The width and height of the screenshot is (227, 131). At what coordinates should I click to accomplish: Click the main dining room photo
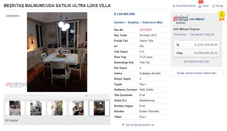click(x=57, y=52)
